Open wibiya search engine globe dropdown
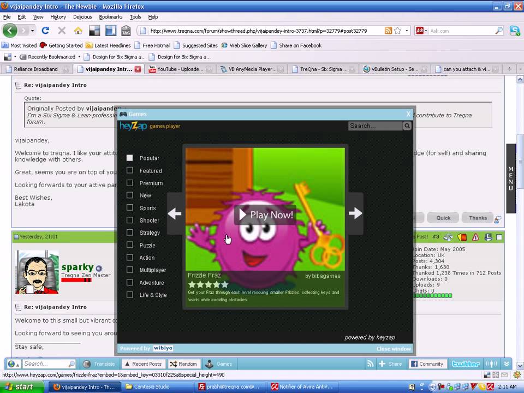The height and width of the screenshot is (393, 524). point(13,364)
